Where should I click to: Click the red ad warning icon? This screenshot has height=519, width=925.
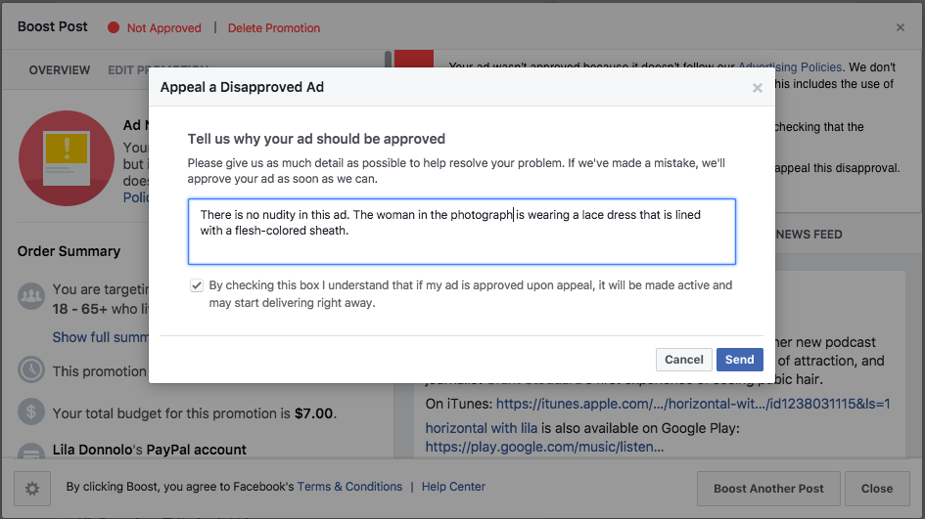pyautogui.click(x=67, y=158)
